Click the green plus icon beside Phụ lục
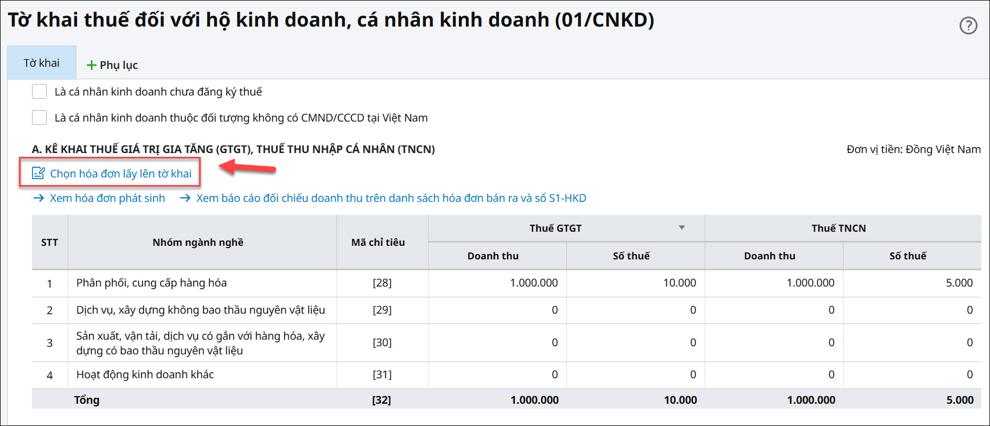This screenshot has height=426, width=990. point(92,66)
